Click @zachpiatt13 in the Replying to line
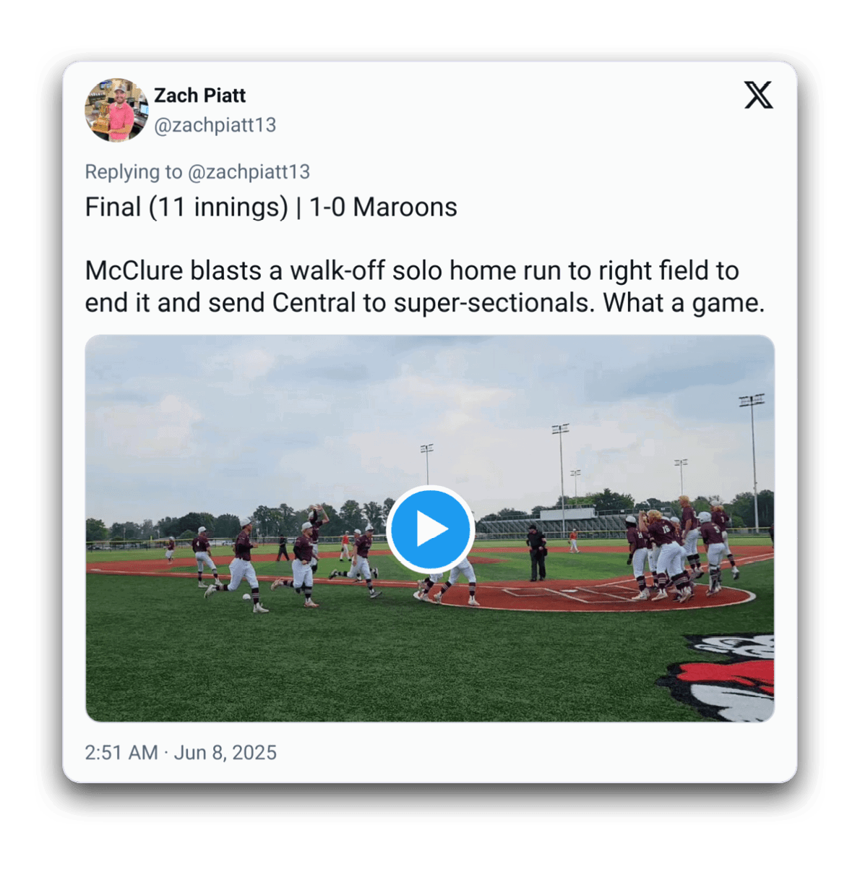860x896 pixels. pyautogui.click(x=249, y=172)
